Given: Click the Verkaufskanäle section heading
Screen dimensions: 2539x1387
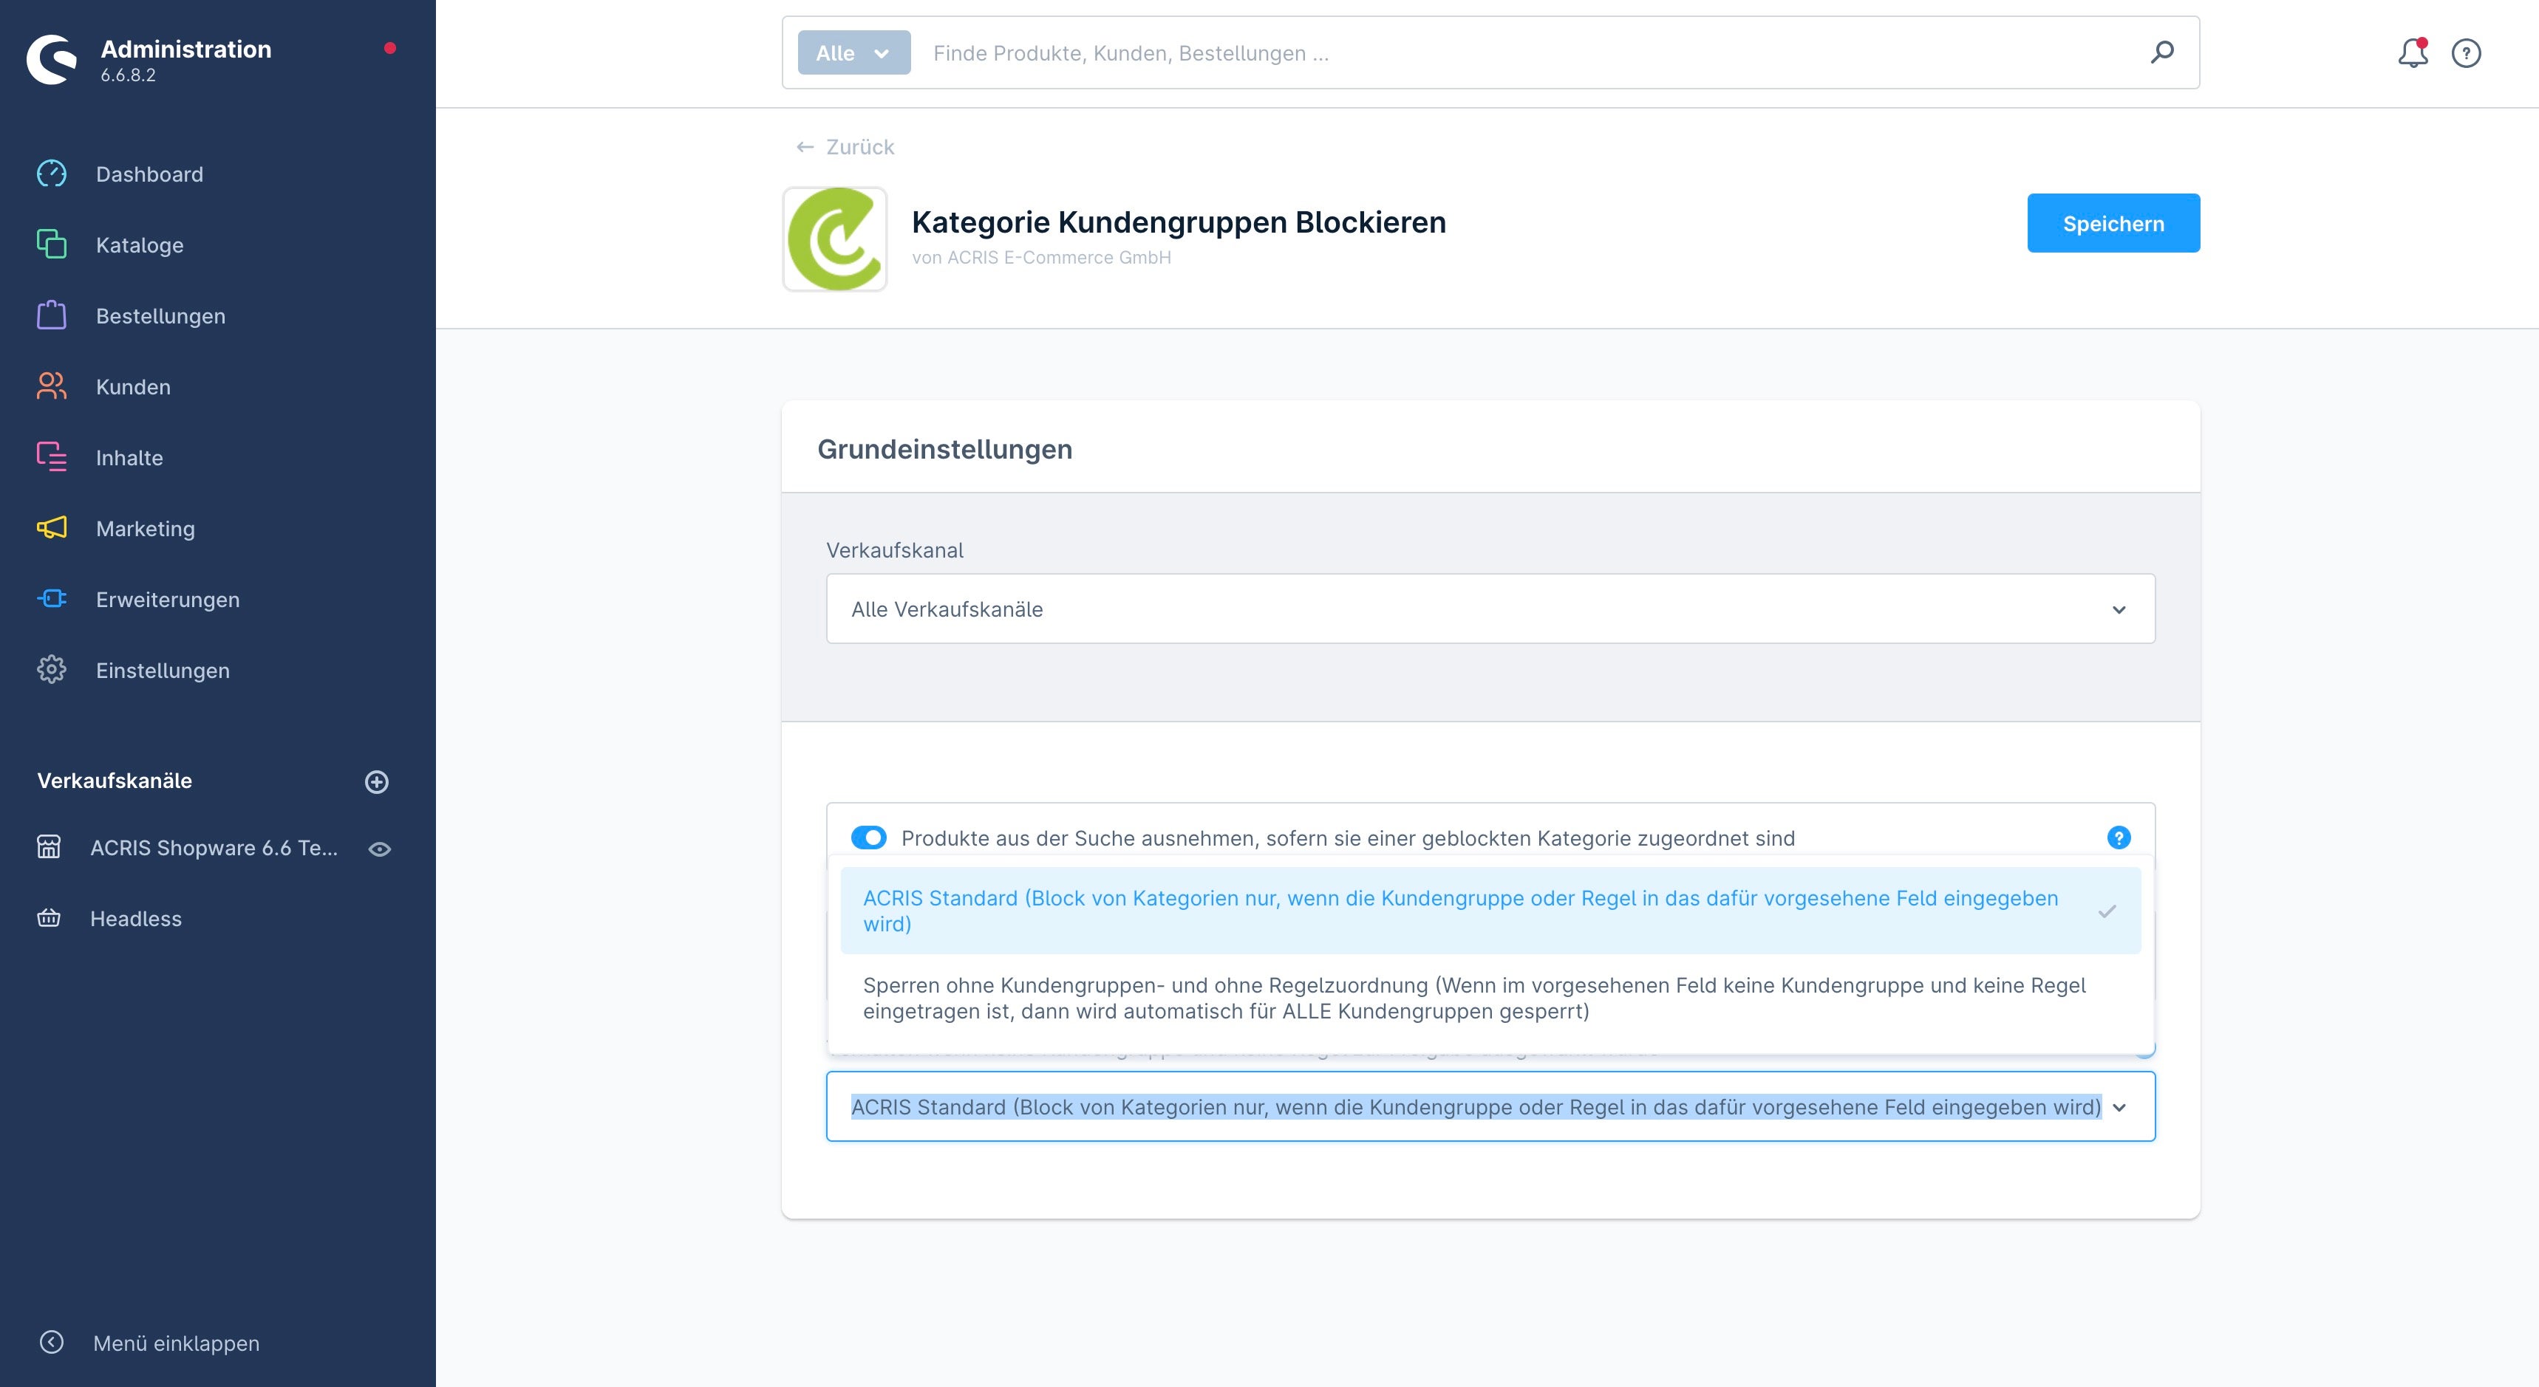Looking at the screenshot, I should point(115,781).
